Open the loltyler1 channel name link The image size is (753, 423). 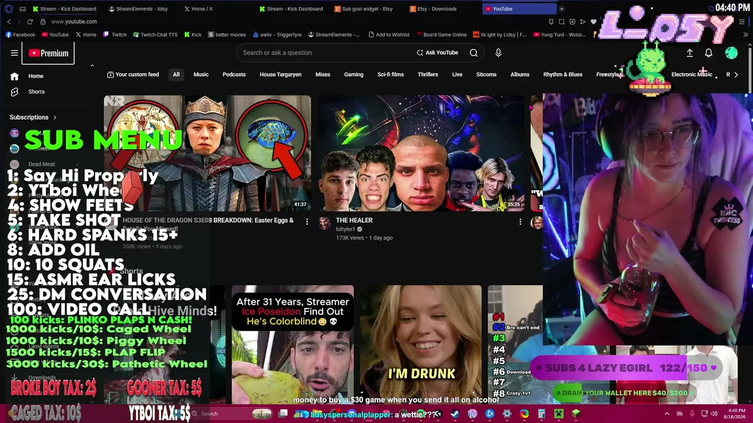[x=345, y=229]
